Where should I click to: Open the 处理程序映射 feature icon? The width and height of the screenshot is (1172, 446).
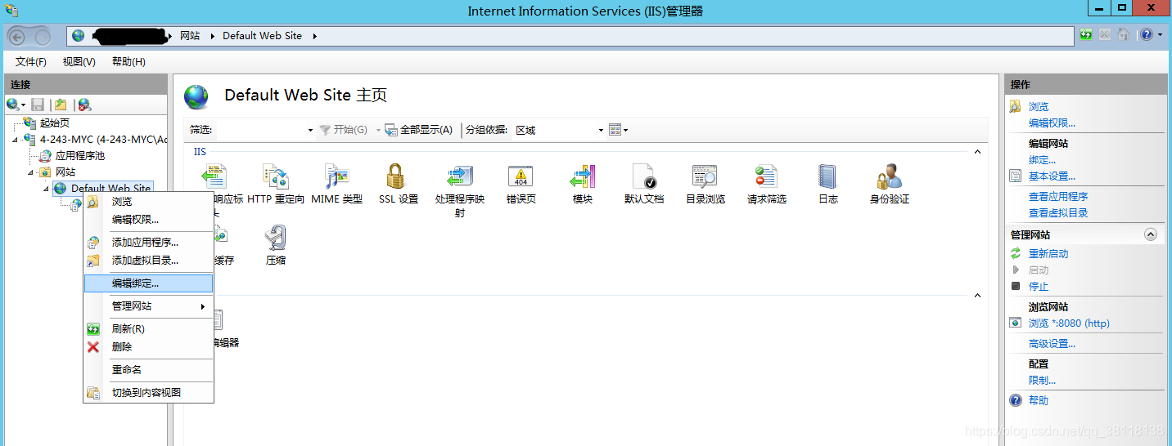pyautogui.click(x=459, y=176)
